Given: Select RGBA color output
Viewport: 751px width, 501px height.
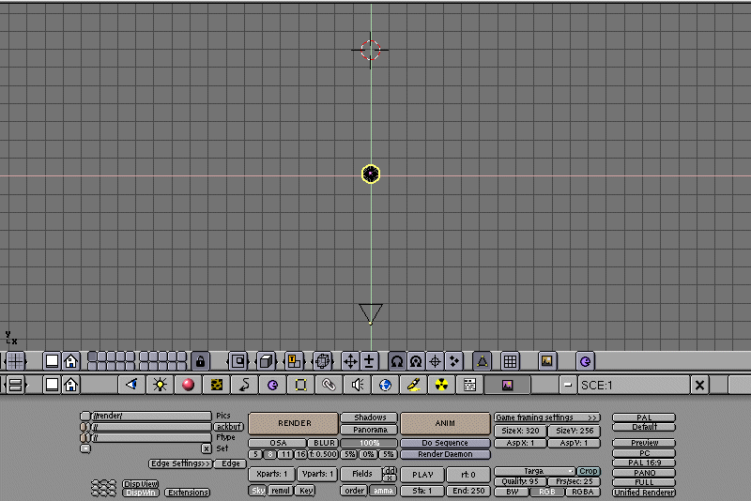Looking at the screenshot, I should pos(582,492).
